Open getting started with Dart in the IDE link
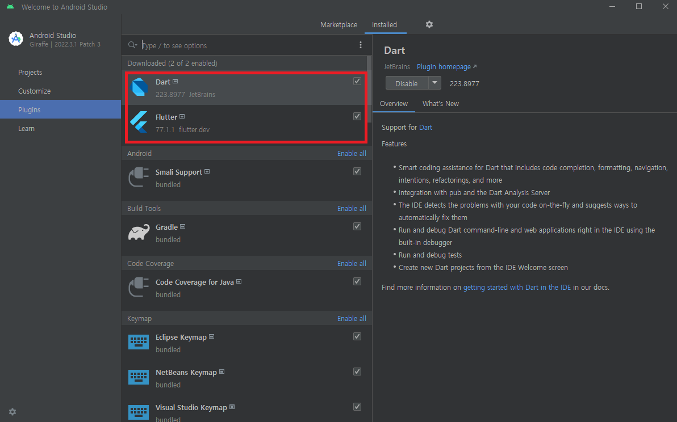This screenshot has width=677, height=422. pos(517,287)
